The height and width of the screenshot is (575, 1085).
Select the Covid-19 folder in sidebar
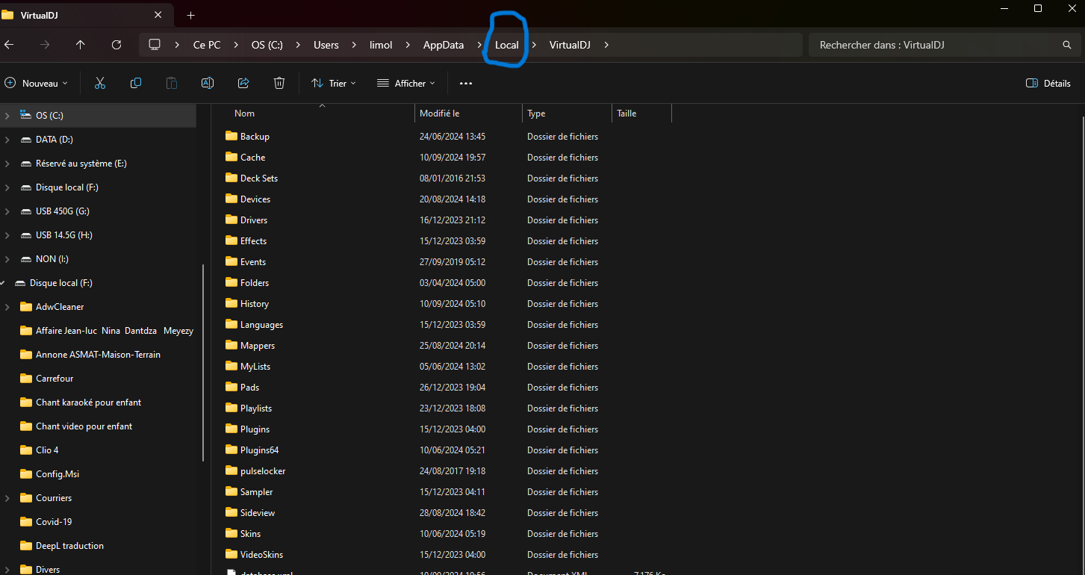pos(54,522)
